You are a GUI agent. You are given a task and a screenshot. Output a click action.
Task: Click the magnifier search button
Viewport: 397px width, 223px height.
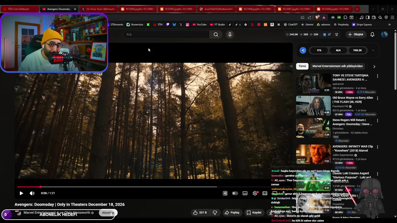pyautogui.click(x=216, y=34)
